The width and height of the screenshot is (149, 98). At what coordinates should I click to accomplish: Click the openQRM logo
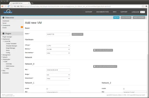(x=8, y=12)
